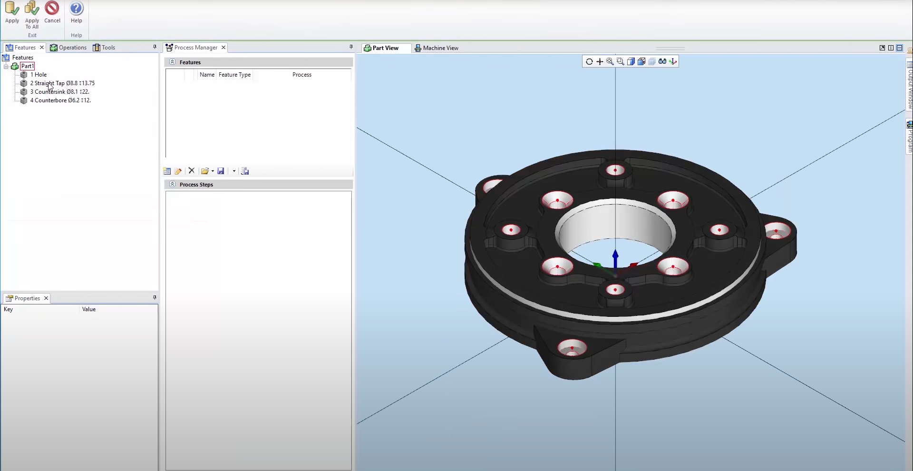
Task: Activate the Zoom to window tool
Action: point(621,61)
